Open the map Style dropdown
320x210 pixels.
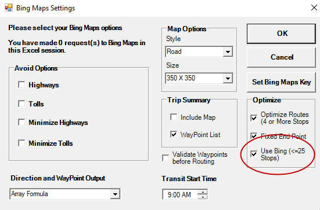[228, 51]
